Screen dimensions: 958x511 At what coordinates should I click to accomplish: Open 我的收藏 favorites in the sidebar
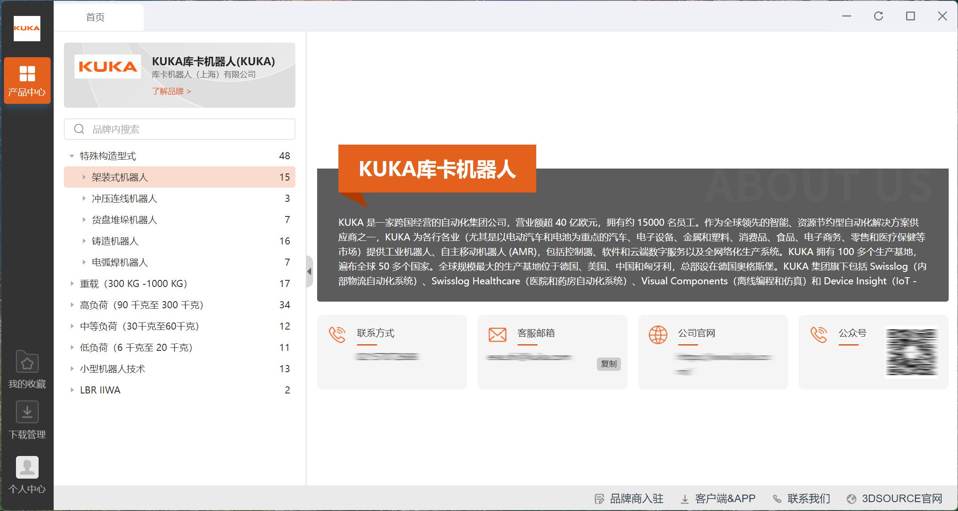(27, 369)
